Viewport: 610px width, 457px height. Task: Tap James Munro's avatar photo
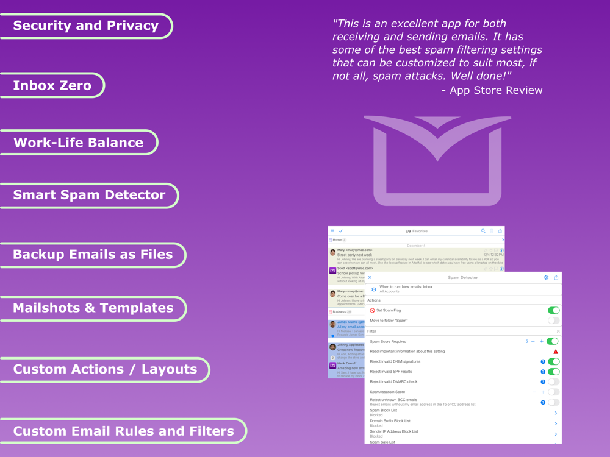(x=333, y=324)
